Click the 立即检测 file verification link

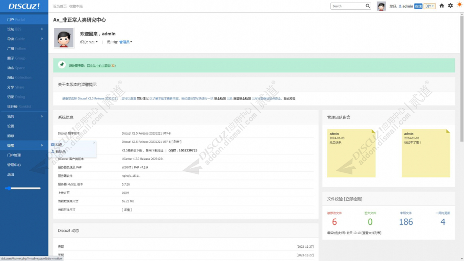[x=353, y=199]
